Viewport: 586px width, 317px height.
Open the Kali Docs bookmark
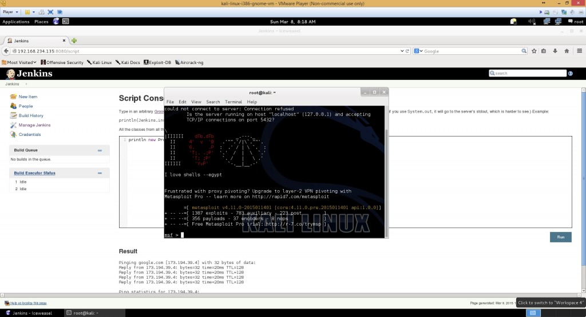[128, 63]
